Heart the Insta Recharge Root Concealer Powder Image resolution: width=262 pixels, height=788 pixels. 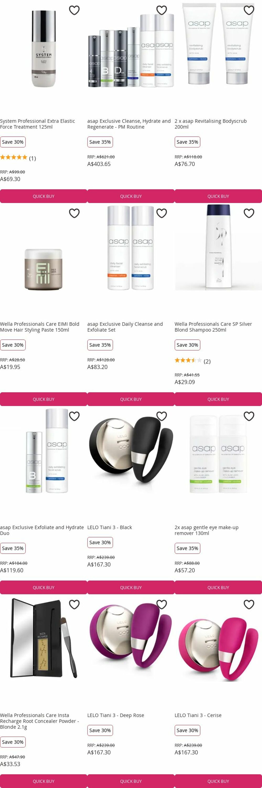pyautogui.click(x=74, y=604)
